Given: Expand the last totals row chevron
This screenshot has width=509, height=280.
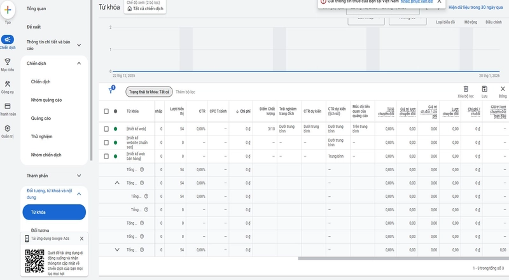Looking at the screenshot, I should (117, 250).
